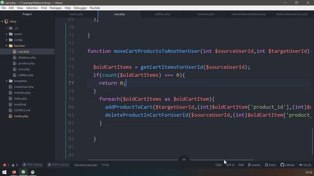Expand the templates folder chevron
The width and height of the screenshot is (314, 176).
[x=6, y=81]
